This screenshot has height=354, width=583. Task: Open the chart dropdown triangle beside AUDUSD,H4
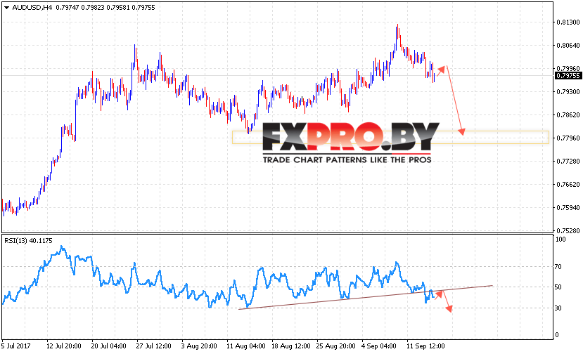tap(6, 8)
